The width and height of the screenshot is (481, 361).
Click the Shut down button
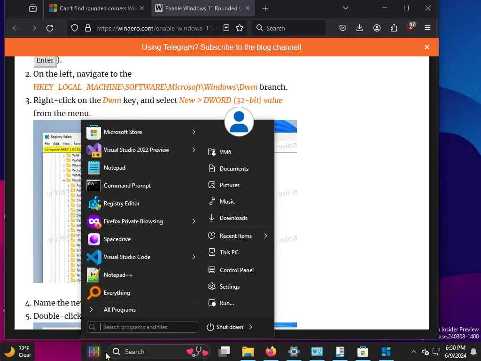225,327
